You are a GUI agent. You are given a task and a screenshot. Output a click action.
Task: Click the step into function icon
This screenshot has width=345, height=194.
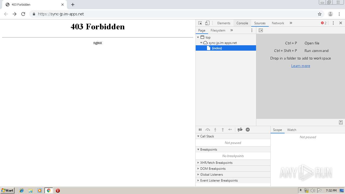(215, 130)
